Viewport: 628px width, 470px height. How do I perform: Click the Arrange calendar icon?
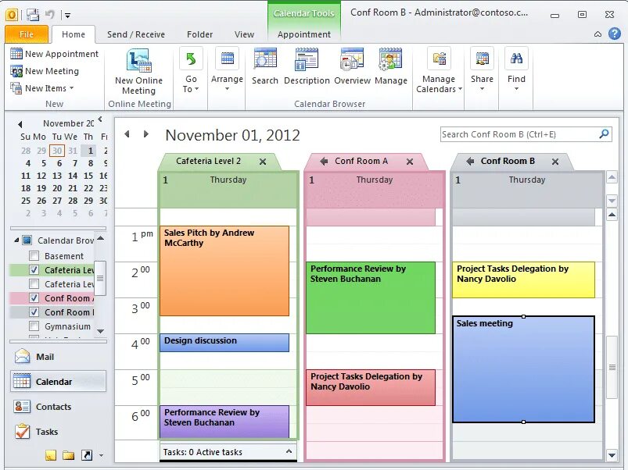click(x=227, y=59)
